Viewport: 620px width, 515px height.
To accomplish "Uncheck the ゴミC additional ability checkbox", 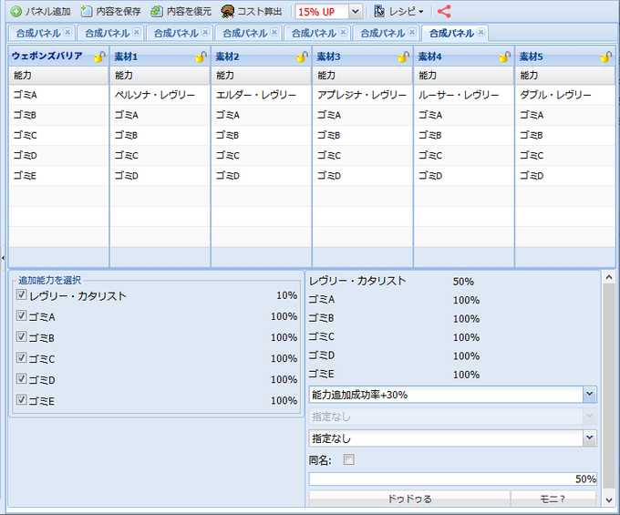I will (x=21, y=357).
